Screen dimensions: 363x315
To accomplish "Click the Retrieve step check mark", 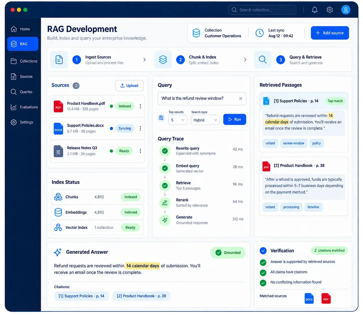I will (x=165, y=186).
